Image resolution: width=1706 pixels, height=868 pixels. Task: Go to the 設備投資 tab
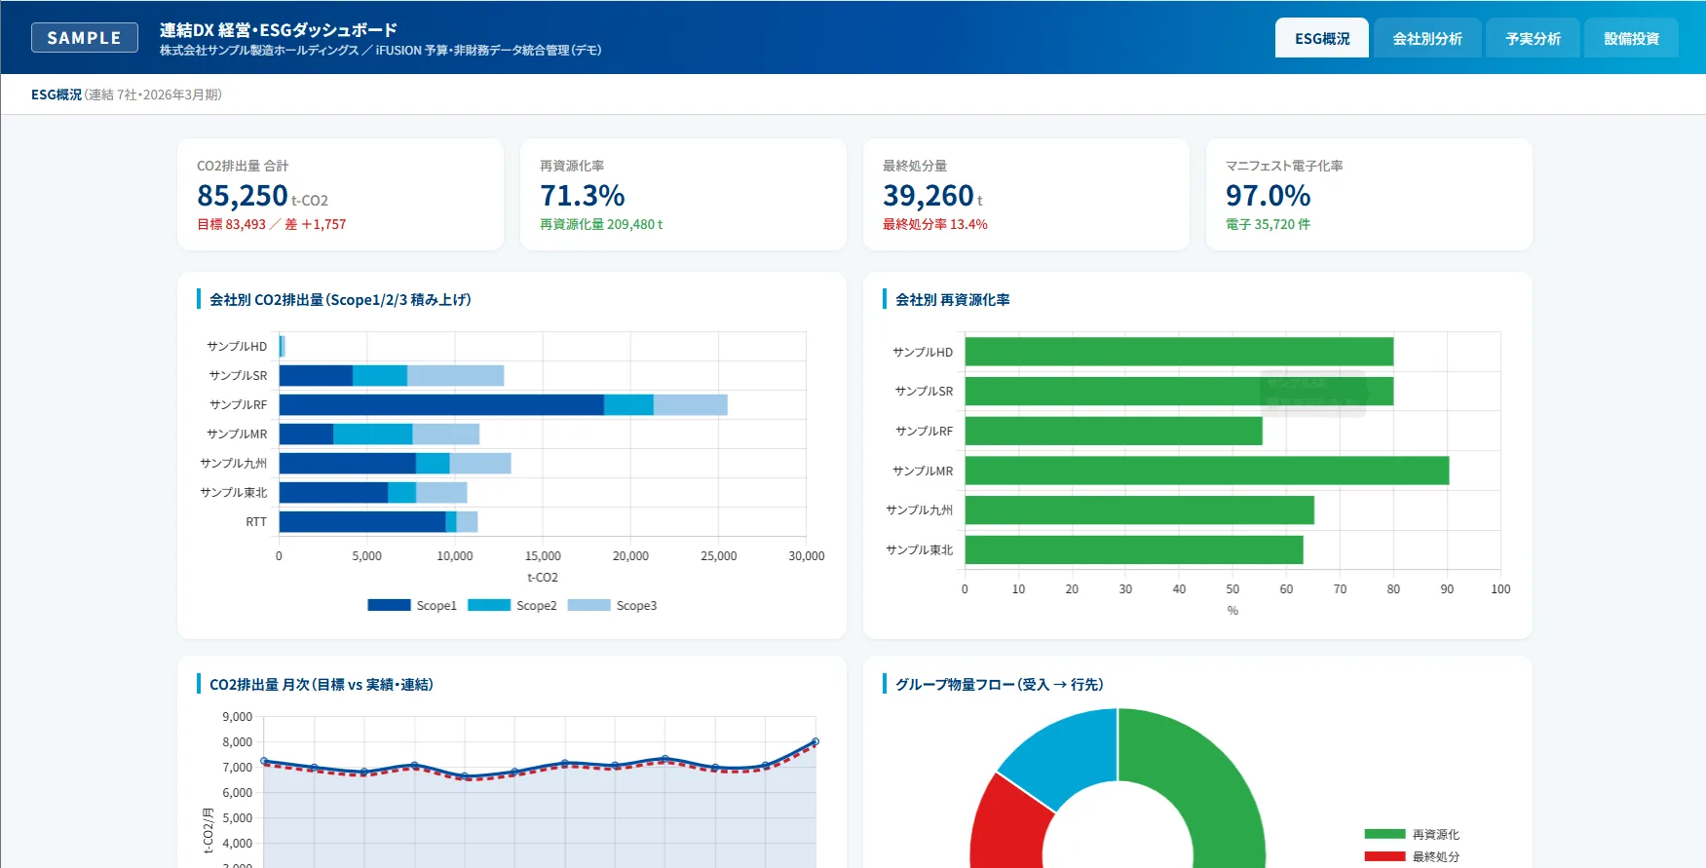(x=1631, y=38)
